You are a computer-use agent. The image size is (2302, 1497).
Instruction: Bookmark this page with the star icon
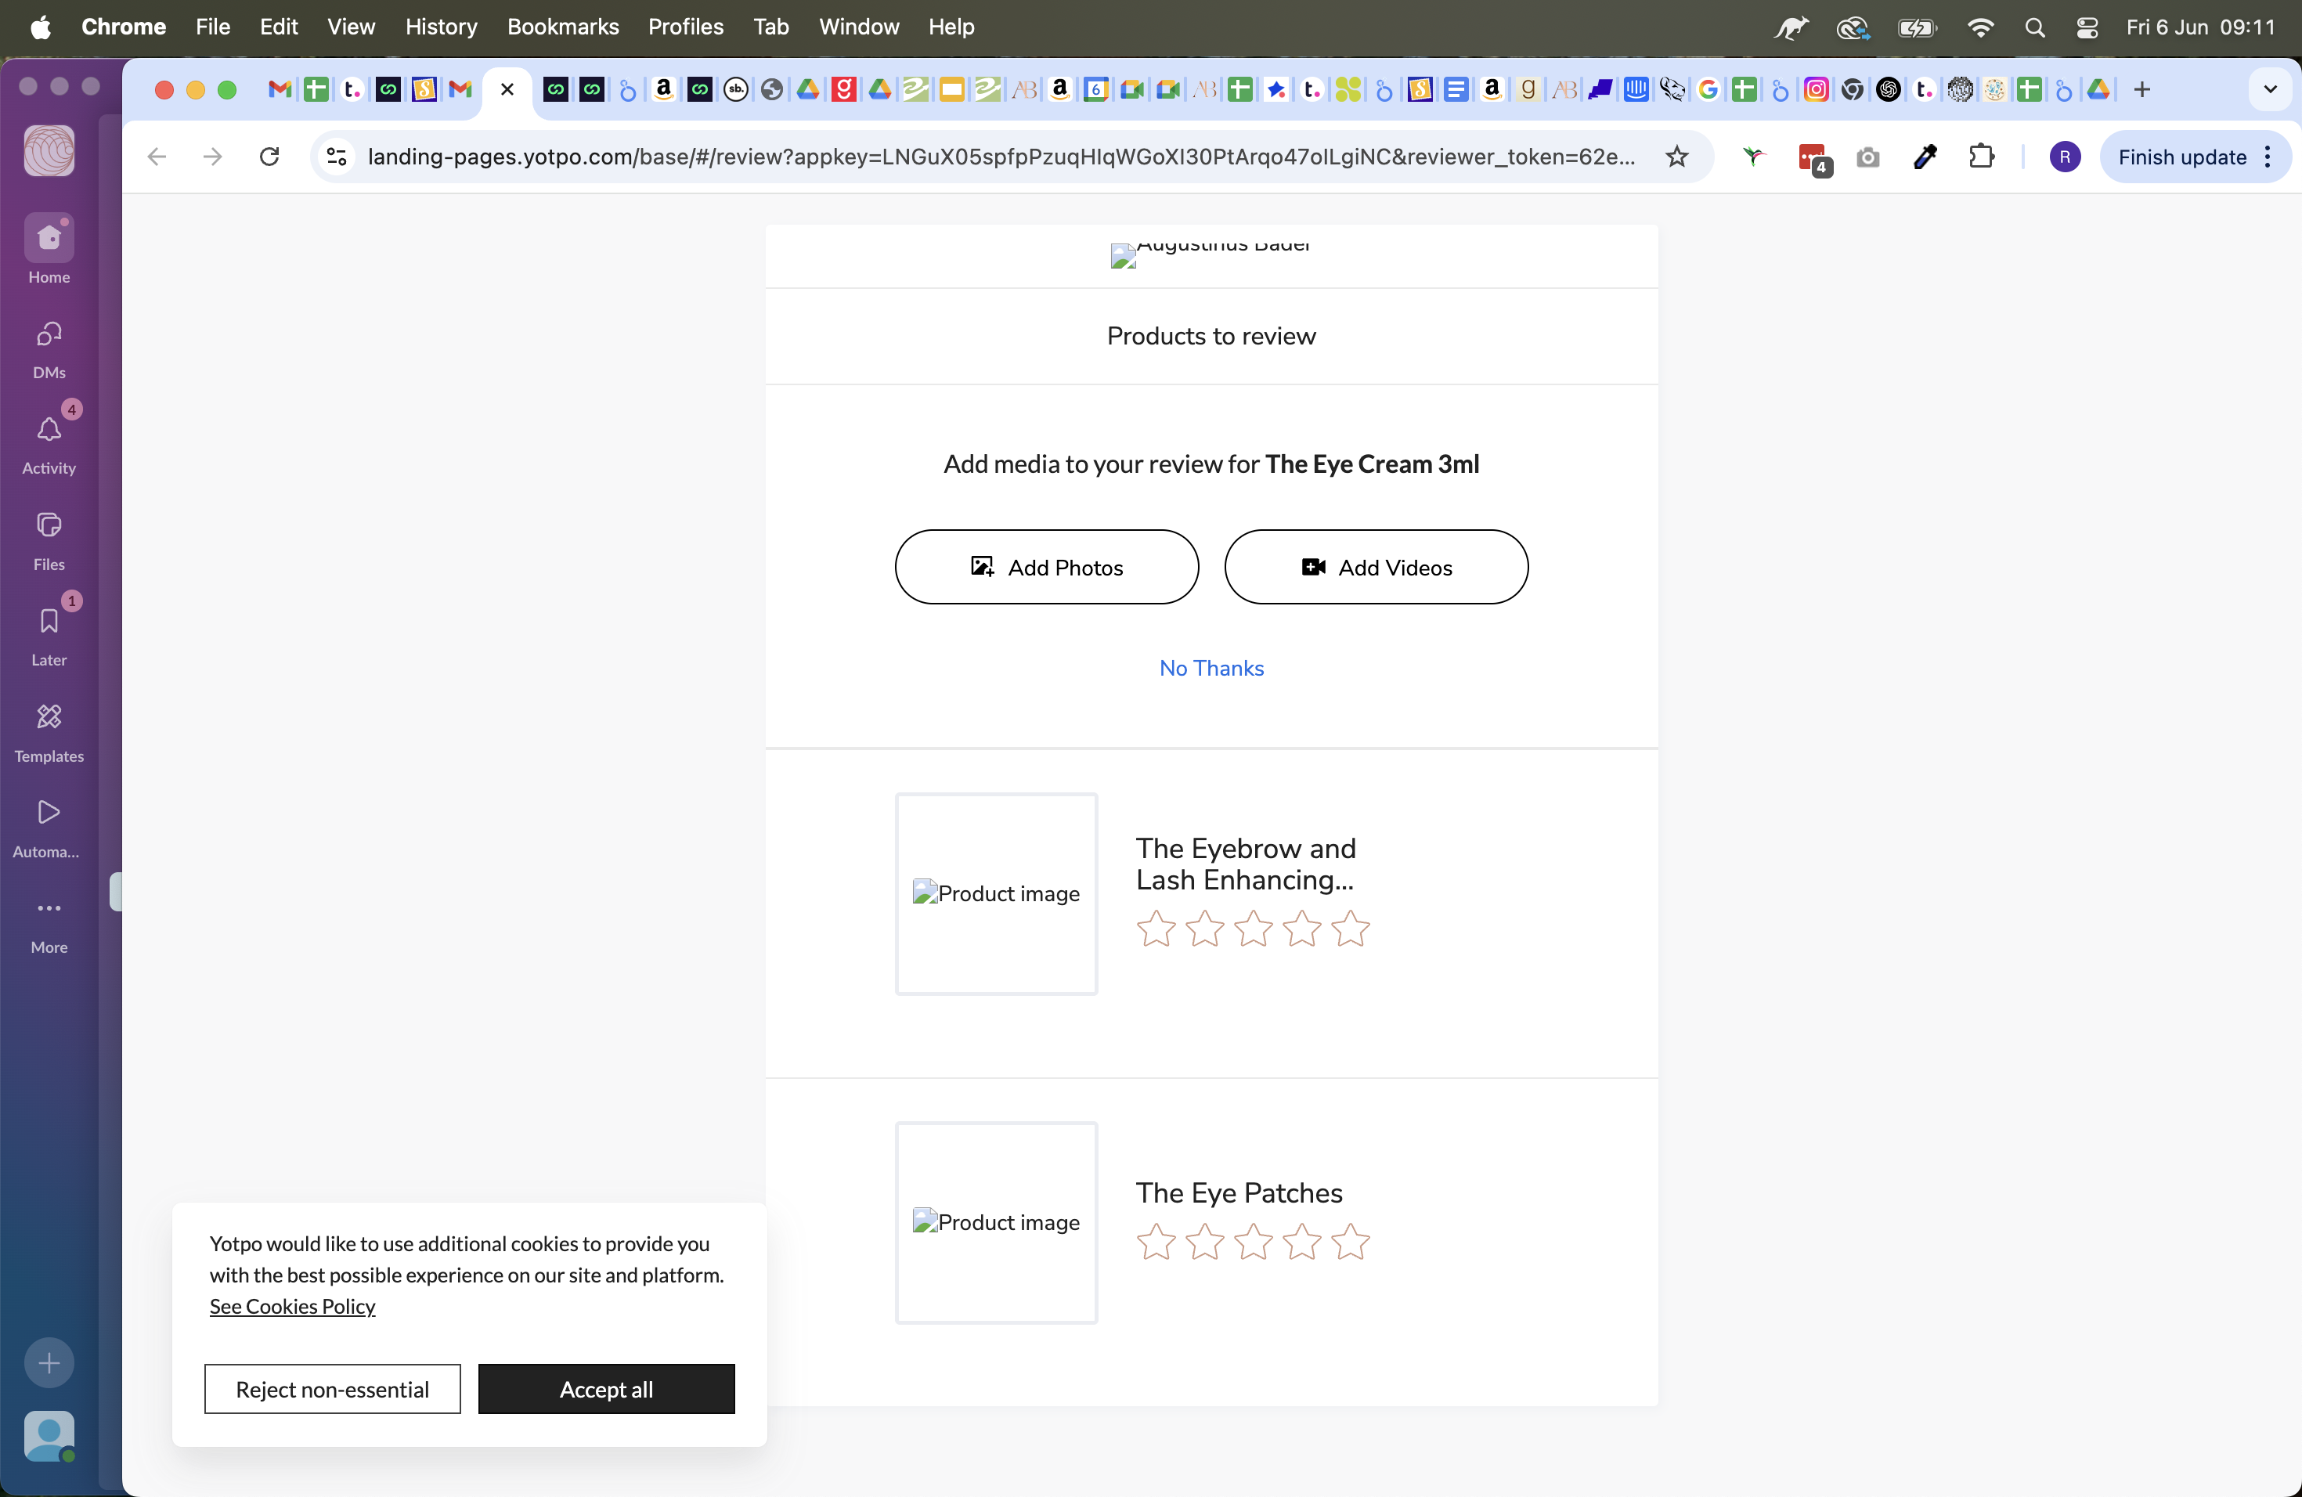(x=1677, y=157)
